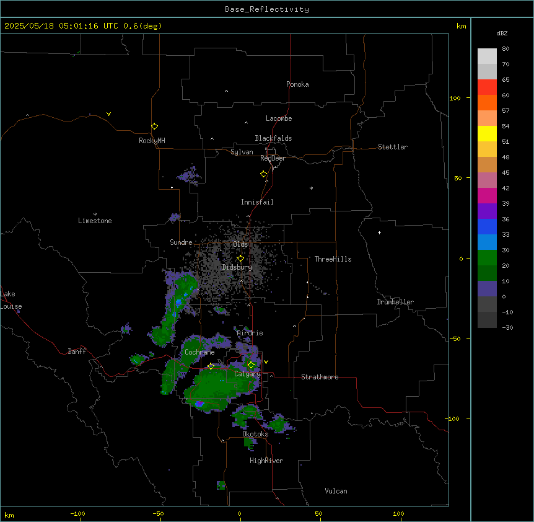Click the yellow V marker northwest of RockyMH
534x522 pixels.
[108, 114]
